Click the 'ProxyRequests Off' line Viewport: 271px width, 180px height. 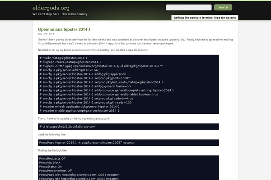coord(52,158)
